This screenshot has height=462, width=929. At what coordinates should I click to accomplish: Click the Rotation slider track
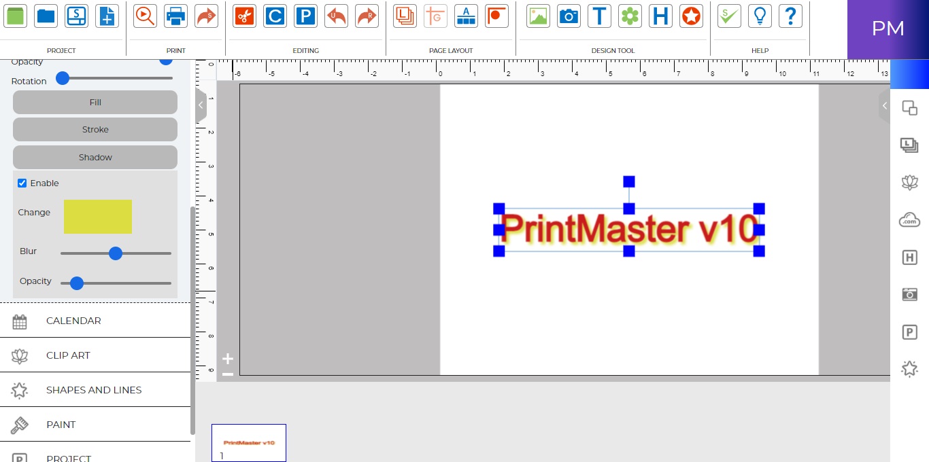(x=114, y=78)
